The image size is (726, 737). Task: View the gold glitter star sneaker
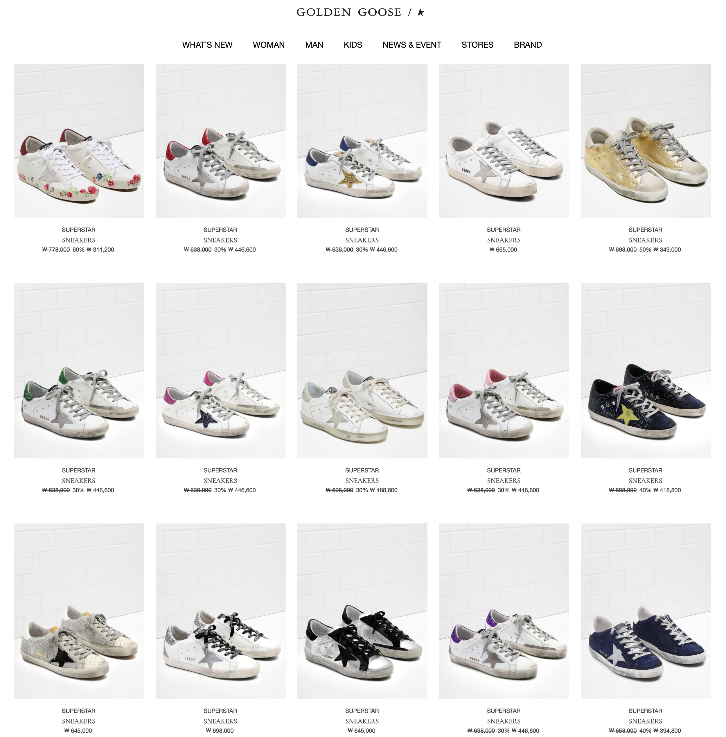click(x=362, y=141)
